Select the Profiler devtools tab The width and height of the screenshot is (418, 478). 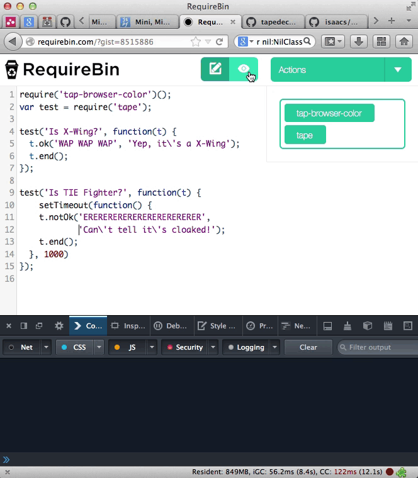260,326
